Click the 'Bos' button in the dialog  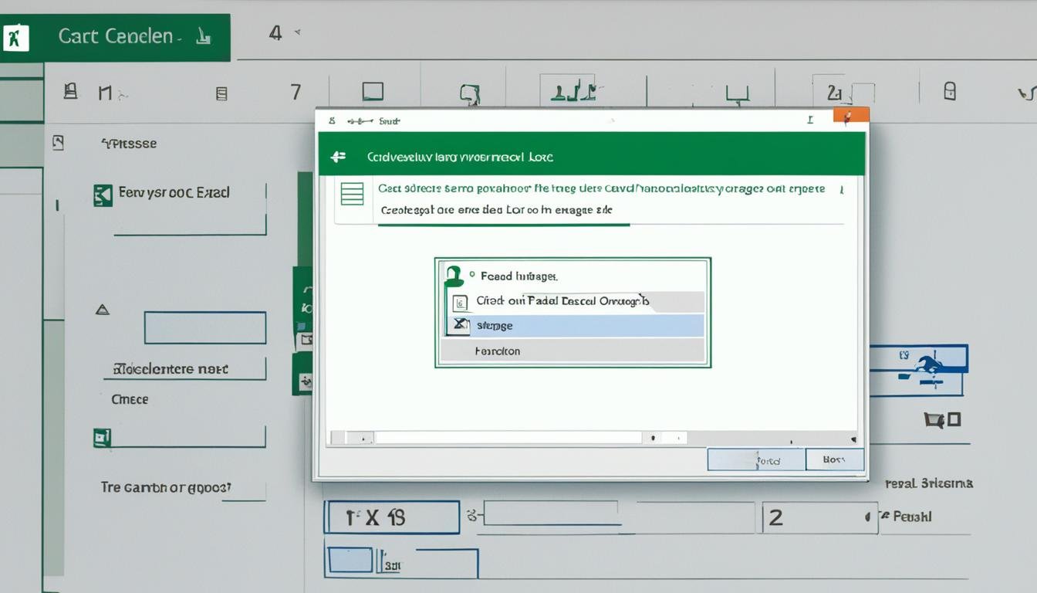pos(834,459)
